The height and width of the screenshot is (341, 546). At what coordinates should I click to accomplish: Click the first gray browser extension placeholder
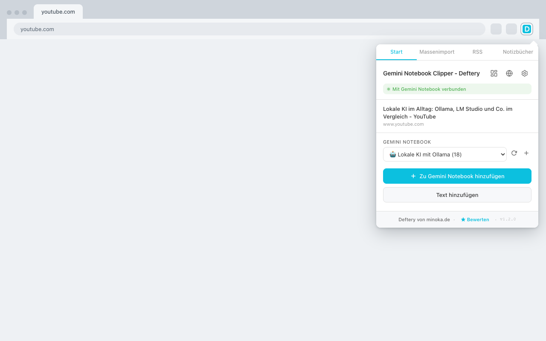pos(496,29)
